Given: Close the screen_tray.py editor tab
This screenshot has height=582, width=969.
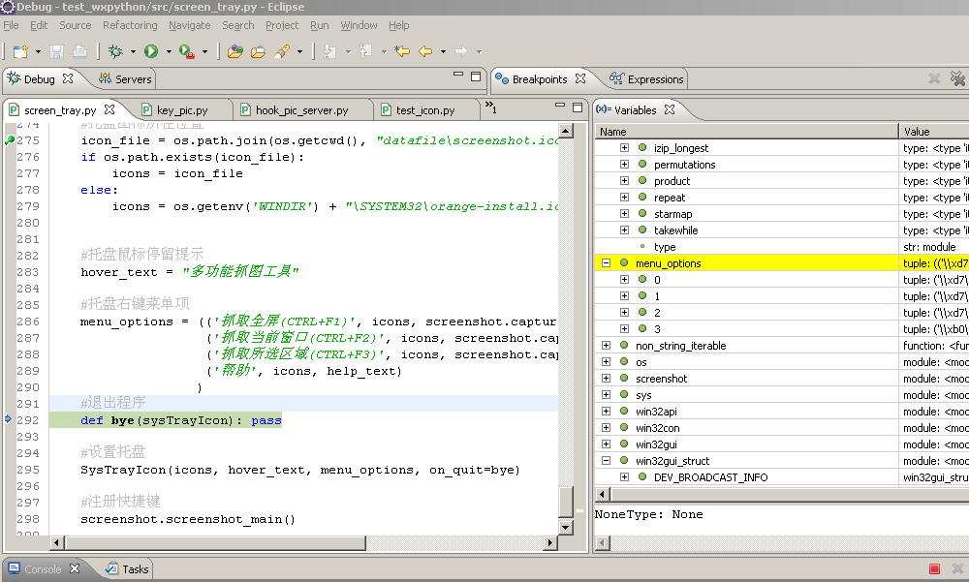Looking at the screenshot, I should click(109, 110).
